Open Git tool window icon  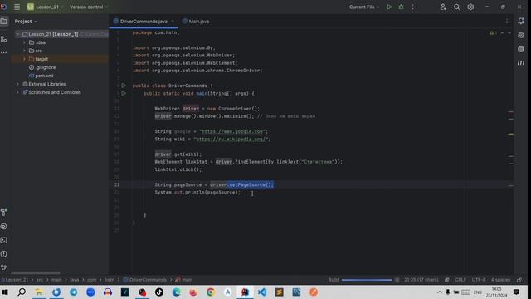click(x=4, y=267)
